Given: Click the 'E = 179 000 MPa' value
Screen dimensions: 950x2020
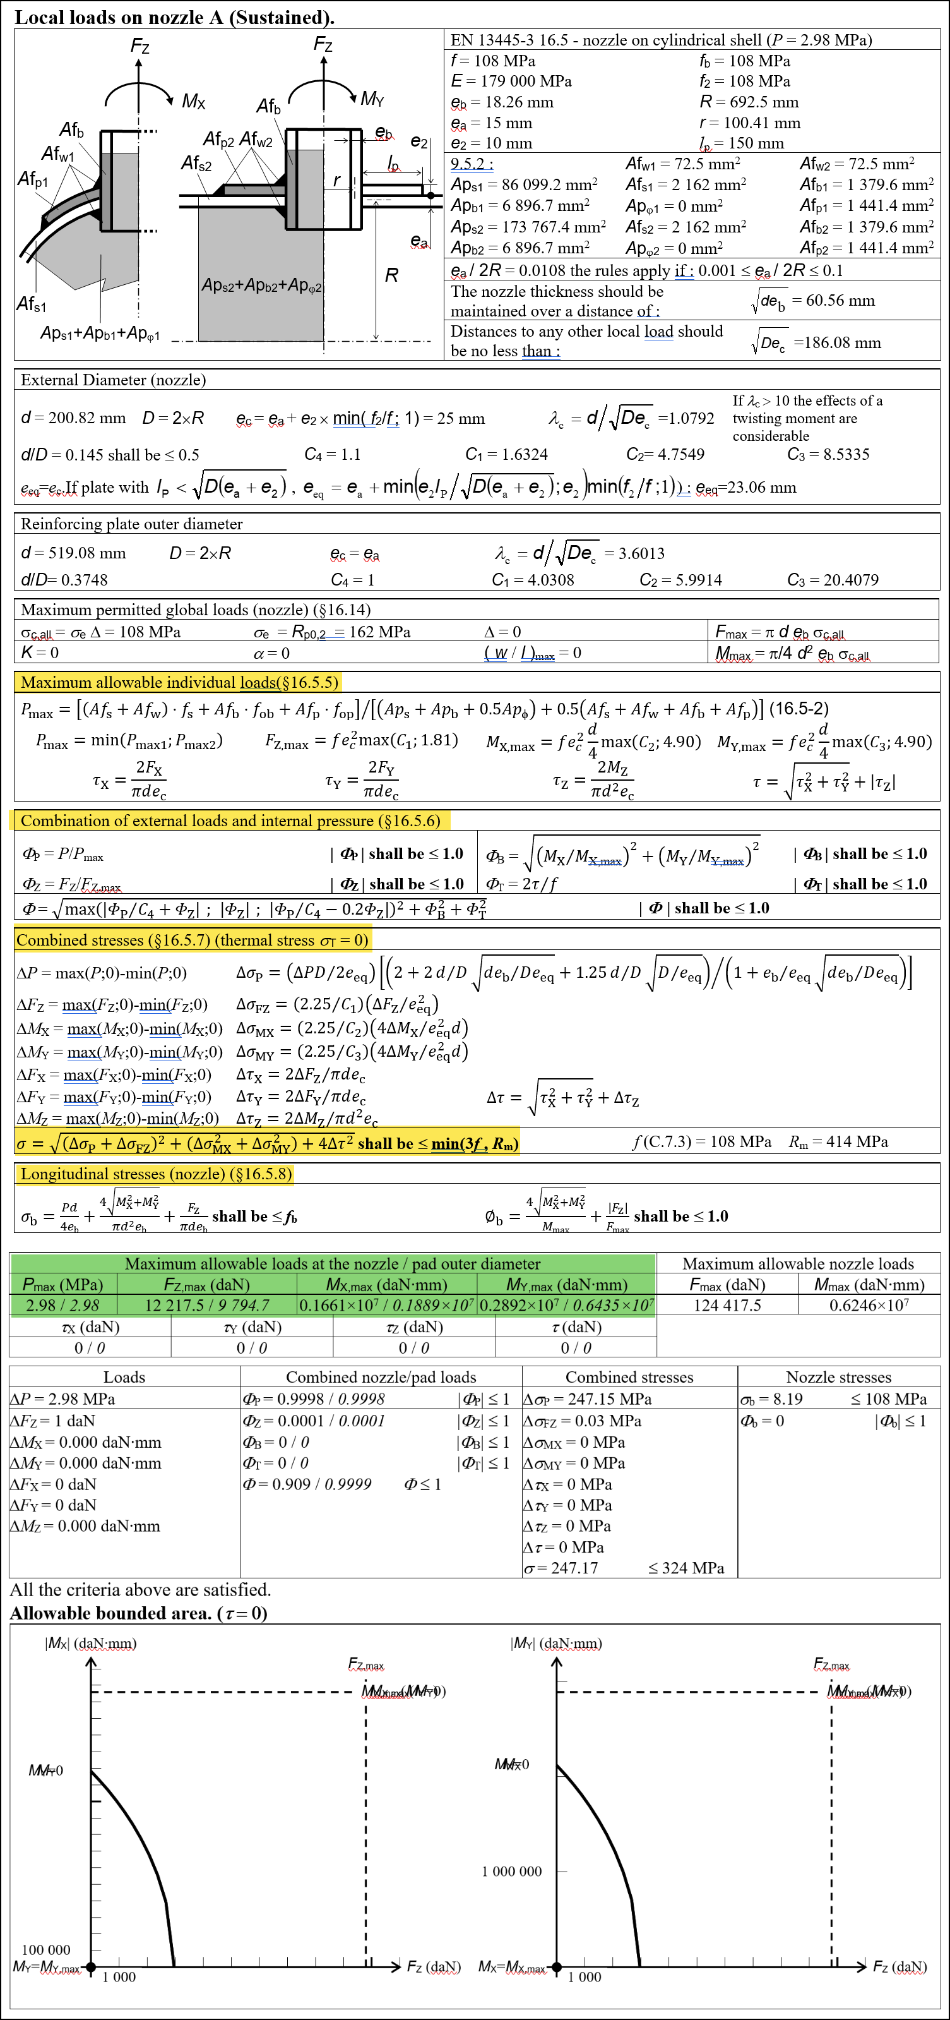Looking at the screenshot, I should pos(511,81).
